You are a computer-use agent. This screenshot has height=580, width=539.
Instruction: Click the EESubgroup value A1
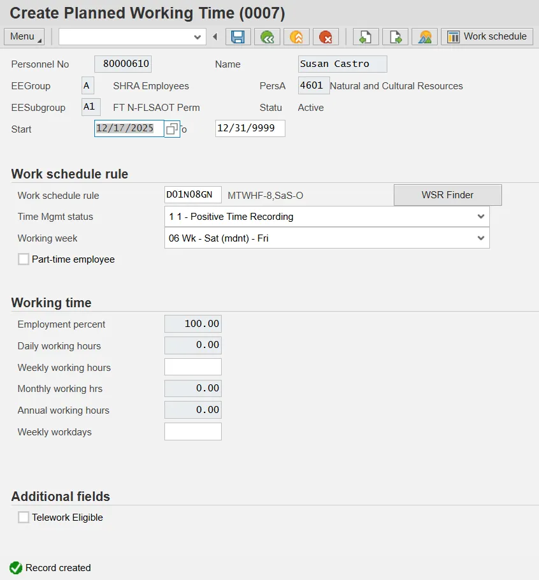(x=91, y=107)
